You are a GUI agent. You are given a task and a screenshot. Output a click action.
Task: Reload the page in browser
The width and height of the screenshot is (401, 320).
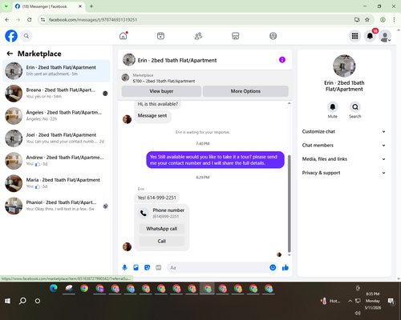tap(30, 19)
